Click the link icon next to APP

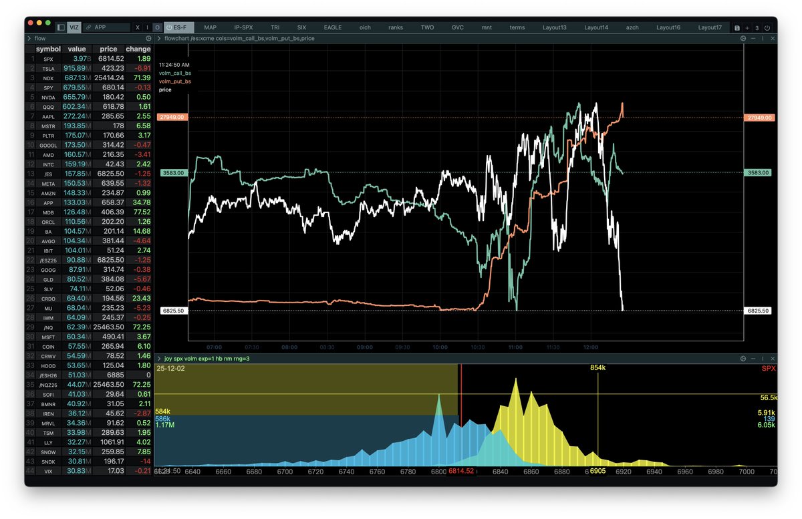pos(89,27)
